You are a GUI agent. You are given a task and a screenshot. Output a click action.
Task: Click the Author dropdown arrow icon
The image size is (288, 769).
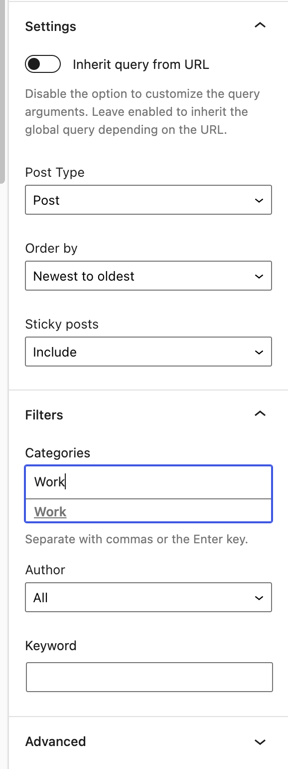point(259,597)
